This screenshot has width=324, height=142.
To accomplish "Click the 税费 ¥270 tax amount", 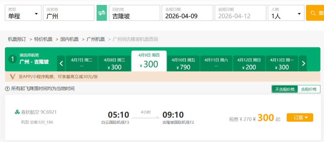I will coord(240,119).
